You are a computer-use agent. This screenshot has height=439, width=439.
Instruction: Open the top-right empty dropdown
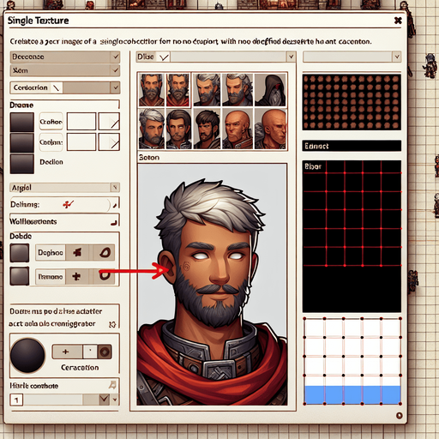pyautogui.click(x=352, y=57)
